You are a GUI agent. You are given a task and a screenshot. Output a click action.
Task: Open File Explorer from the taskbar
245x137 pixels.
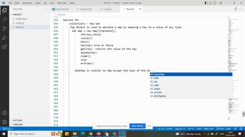click(x=75, y=134)
